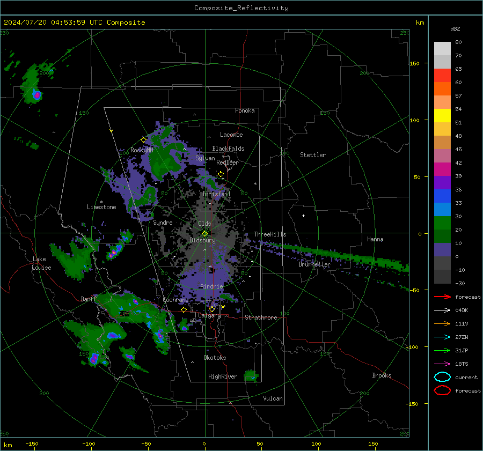Viewport: 483px width, 451px height.
Task: Click the Strathmore town label
Action: pos(261,317)
